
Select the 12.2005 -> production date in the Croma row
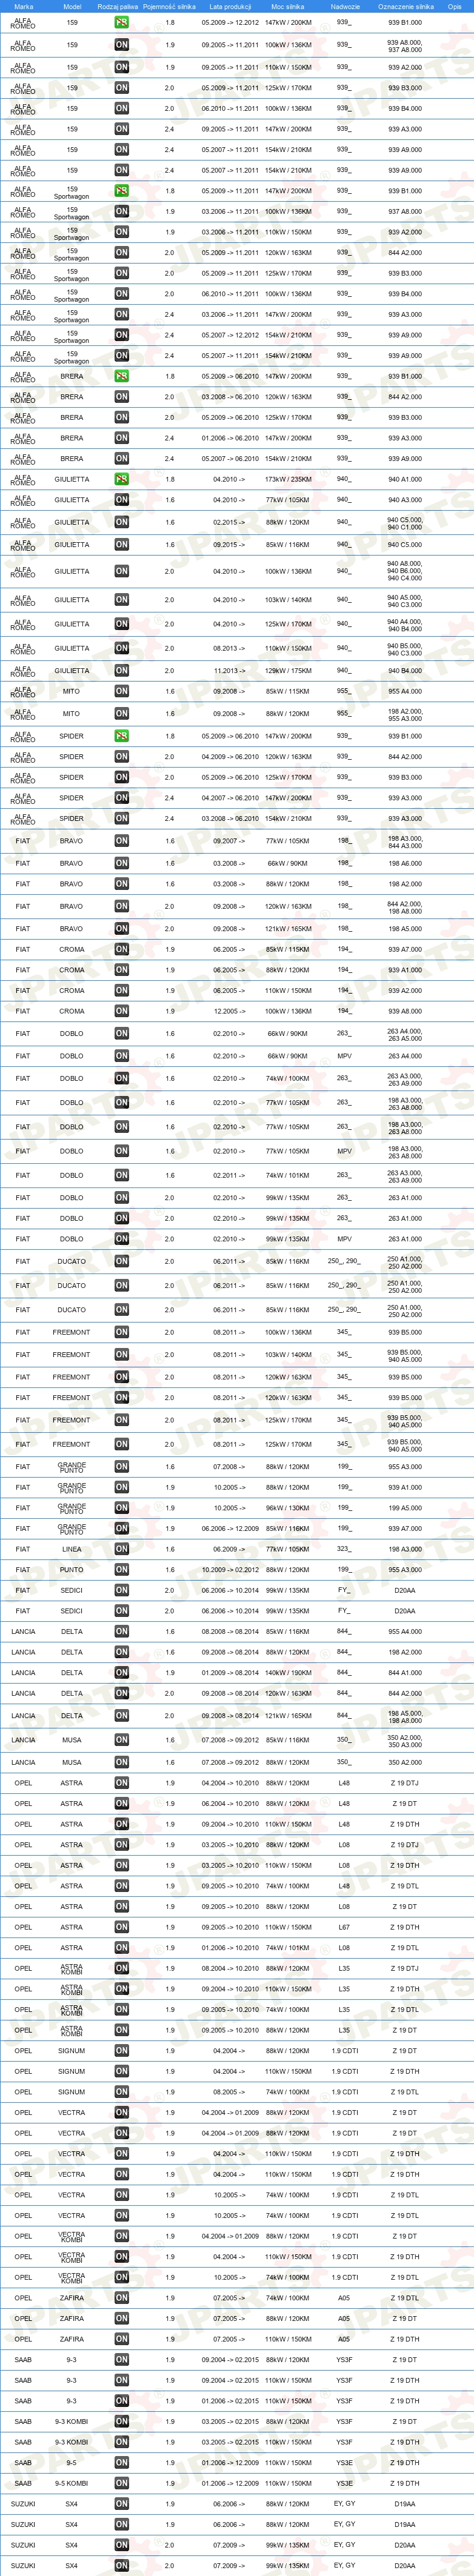click(230, 1011)
